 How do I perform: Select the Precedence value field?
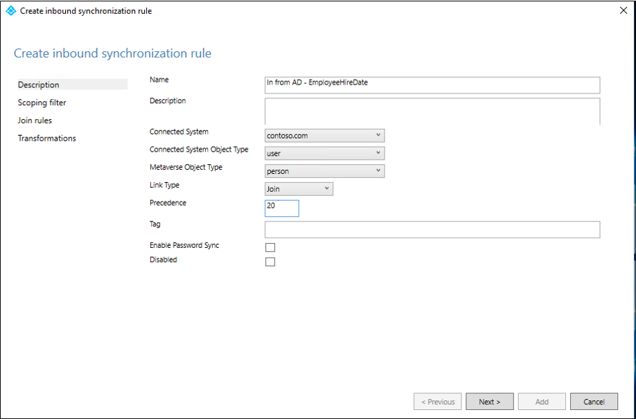pyautogui.click(x=281, y=208)
